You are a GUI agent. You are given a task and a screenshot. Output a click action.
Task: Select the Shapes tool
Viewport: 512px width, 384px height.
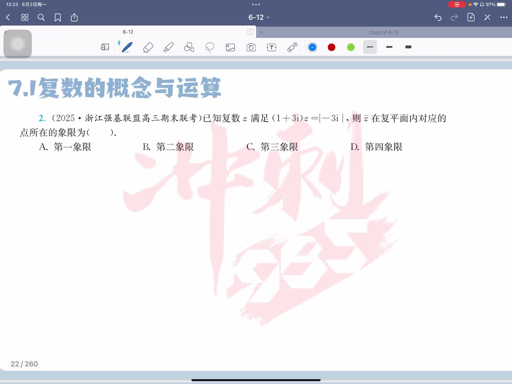click(189, 47)
